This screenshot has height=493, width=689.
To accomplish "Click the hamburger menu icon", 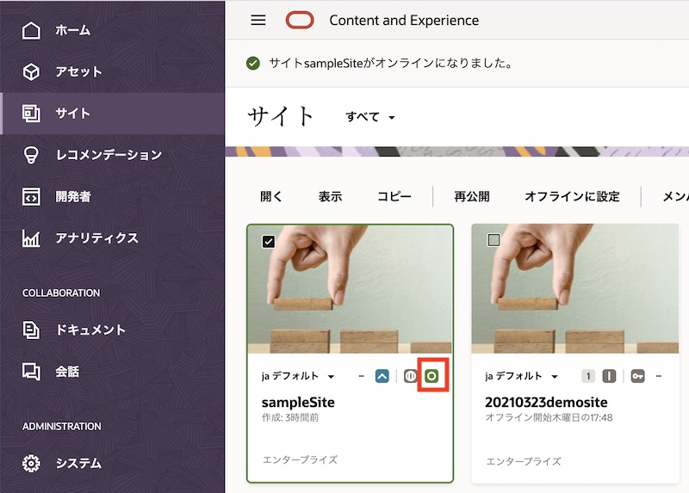I will click(258, 21).
